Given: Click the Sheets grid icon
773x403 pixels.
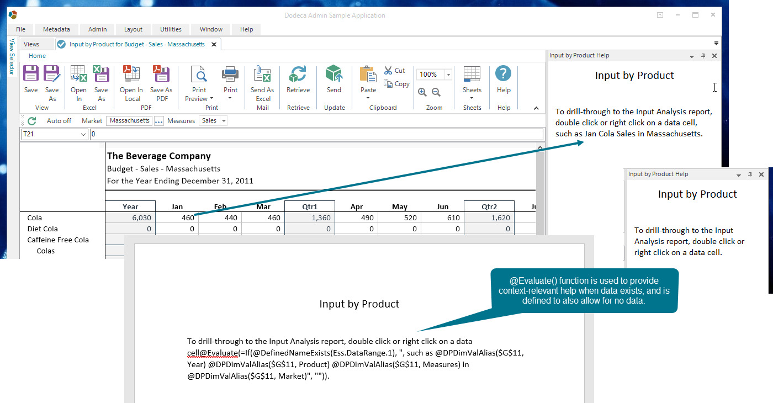Looking at the screenshot, I should coord(472,74).
